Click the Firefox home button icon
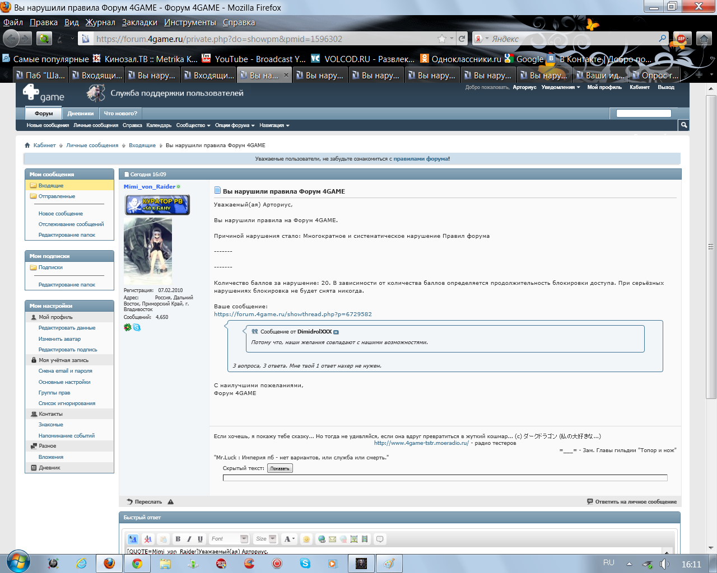717x573 pixels. (x=704, y=39)
